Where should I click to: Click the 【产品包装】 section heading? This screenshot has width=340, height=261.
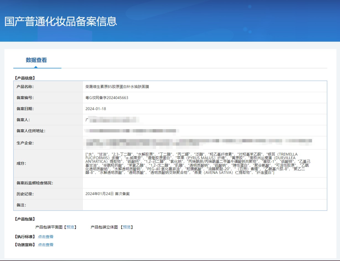[x=25, y=219]
